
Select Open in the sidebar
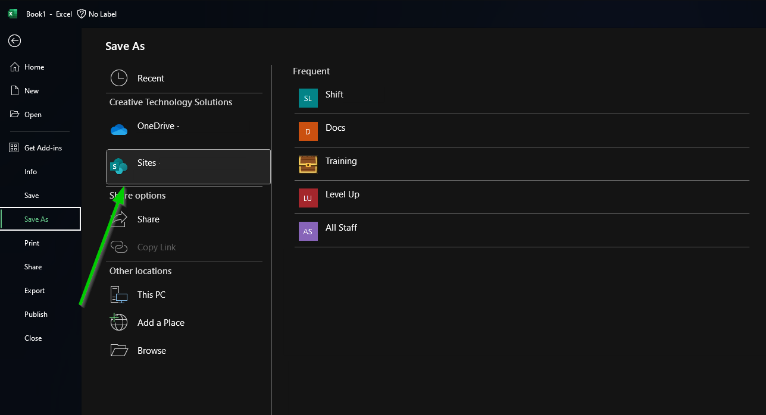(x=40, y=115)
